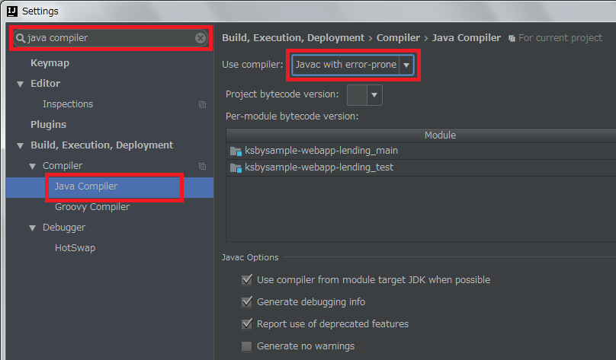
Task: Open Inspections settings page
Action: [x=68, y=104]
